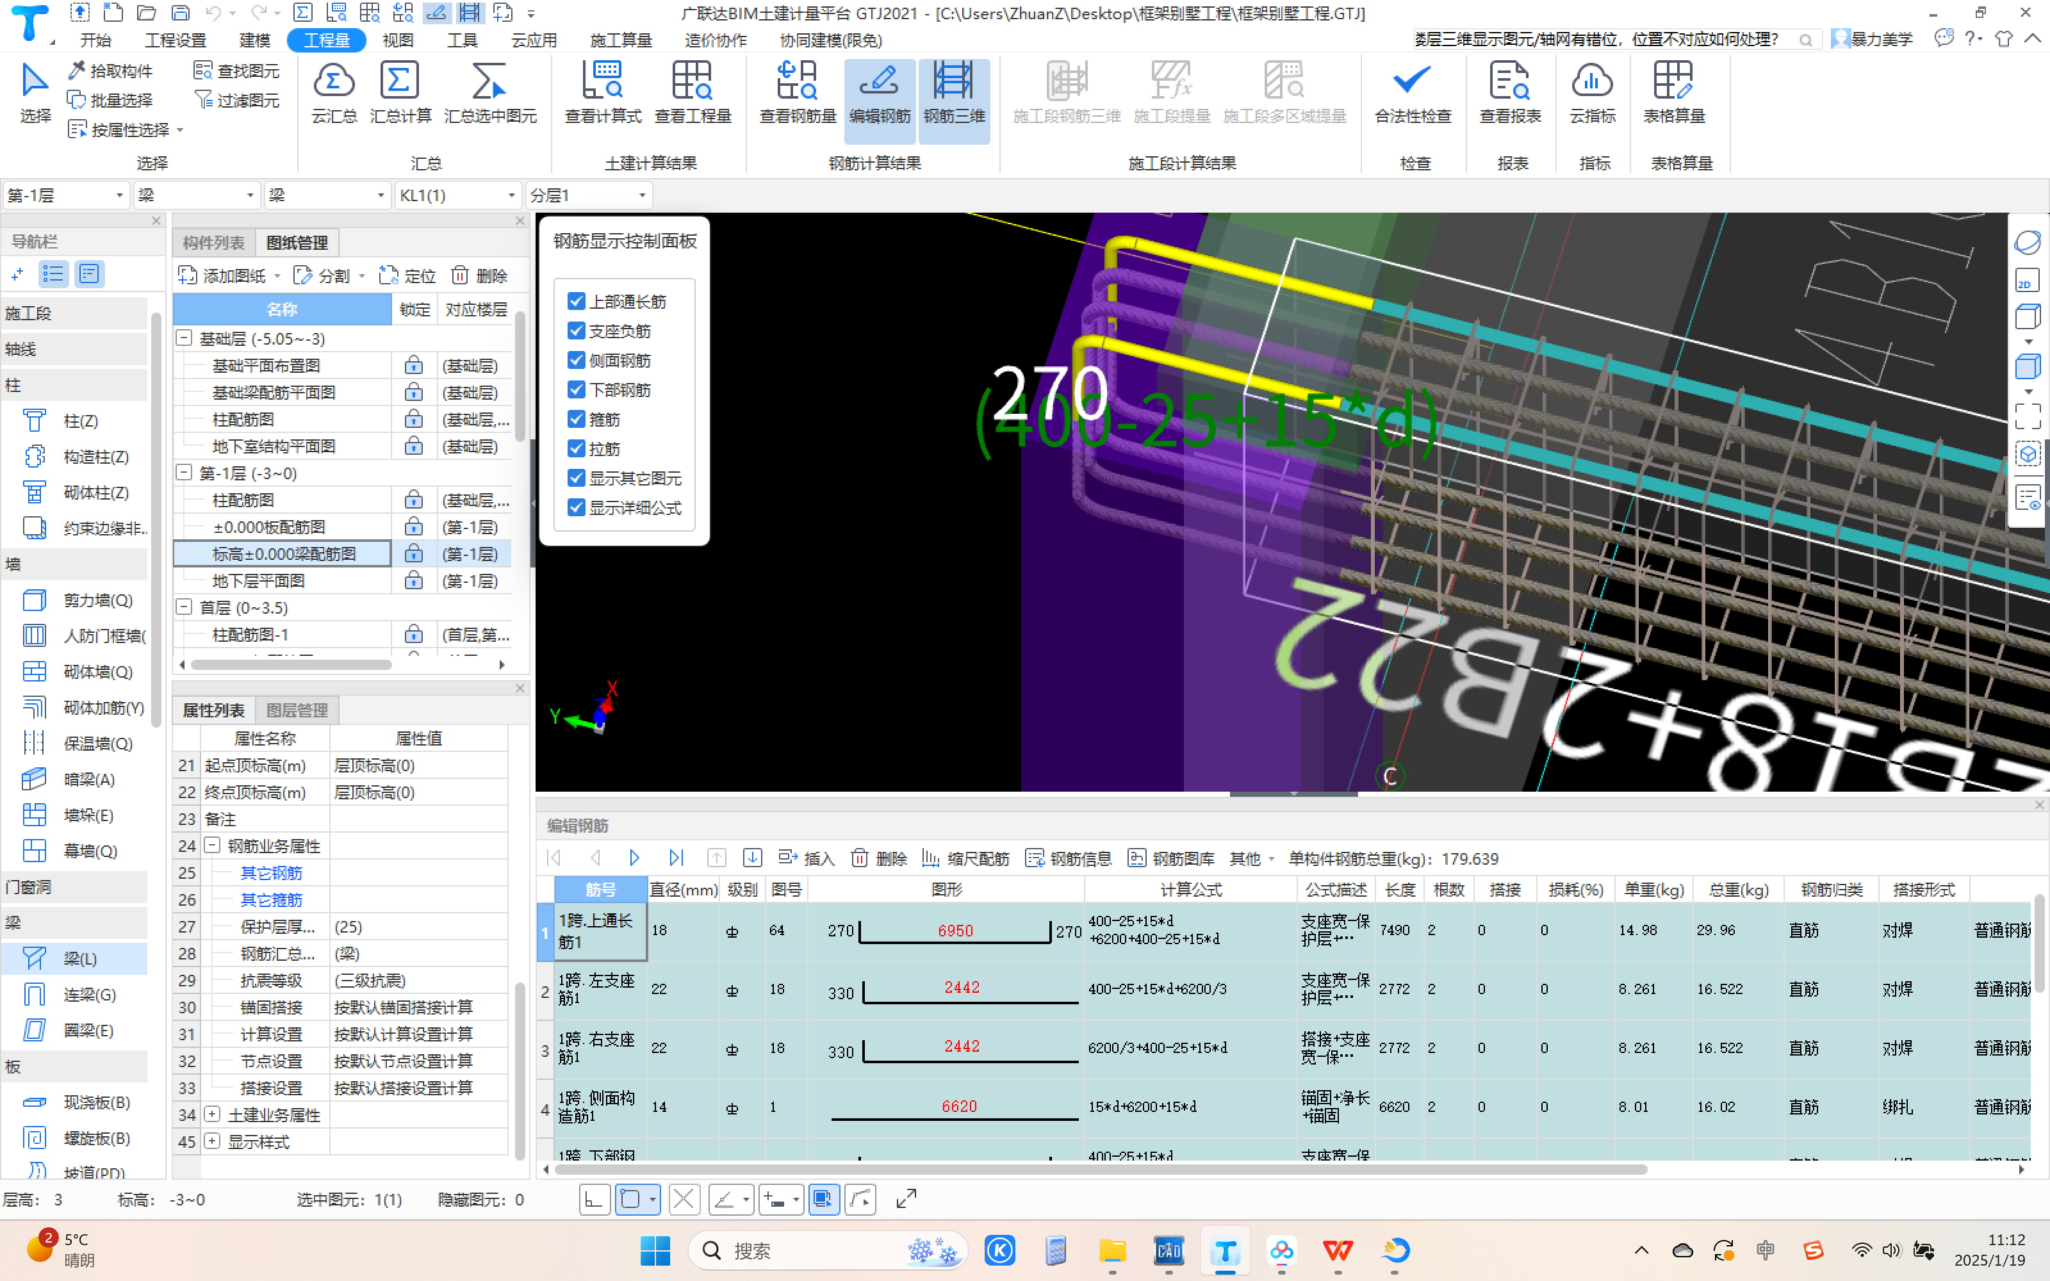Image resolution: width=2050 pixels, height=1281 pixels.
Task: Open the 第-1层 floor dropdown
Action: [66, 196]
